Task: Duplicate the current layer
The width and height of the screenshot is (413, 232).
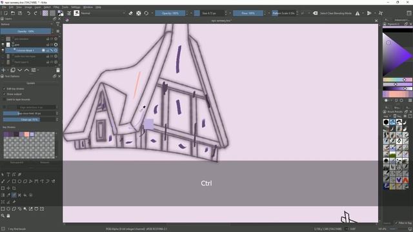Action: pyautogui.click(x=13, y=70)
